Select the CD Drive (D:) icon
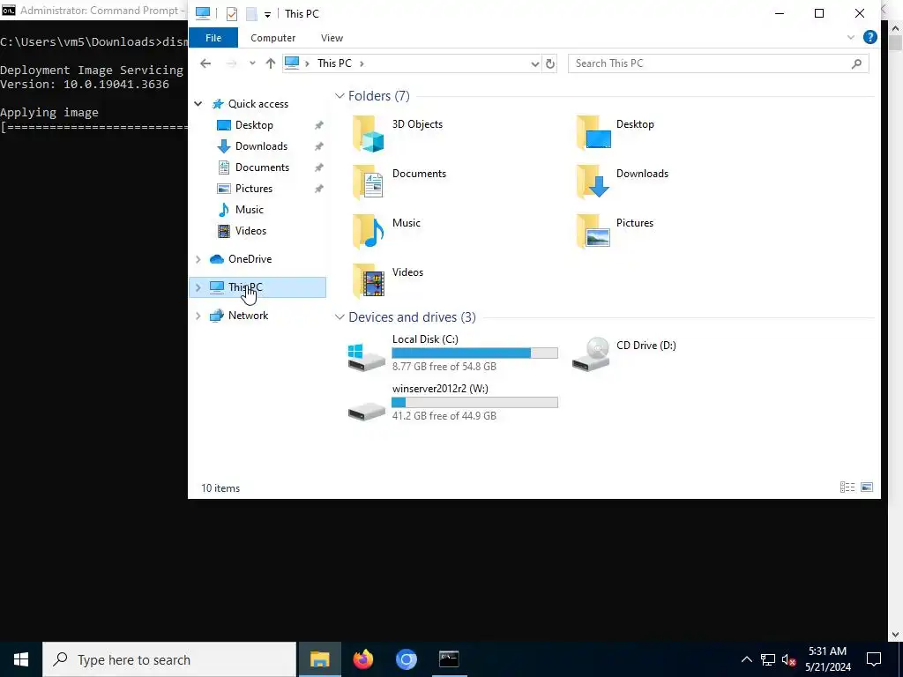The image size is (903, 677). tap(591, 354)
